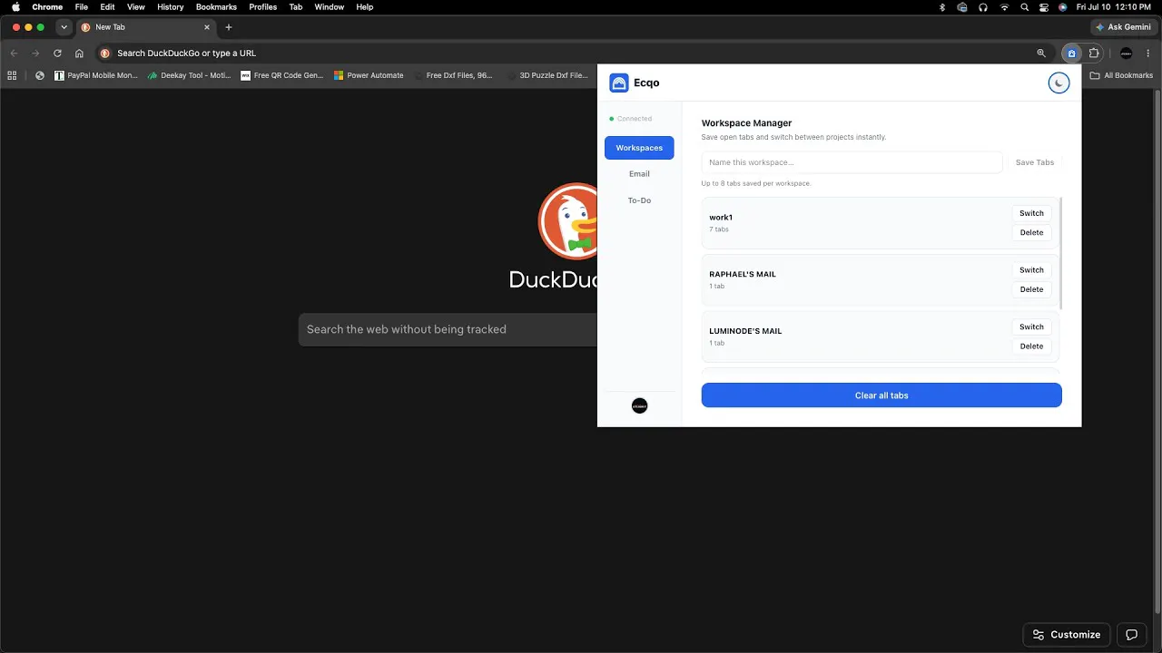Click the zoom magnifier icon in address bar
The width and height of the screenshot is (1162, 653).
[x=1041, y=53]
